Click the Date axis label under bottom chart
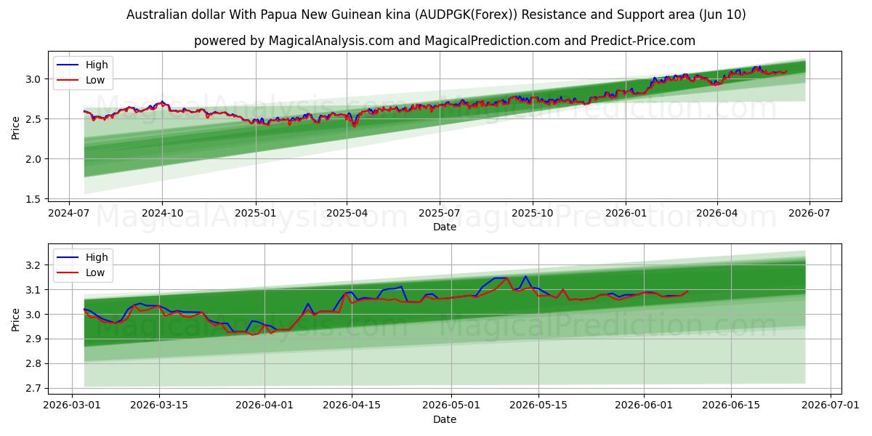 click(x=445, y=419)
